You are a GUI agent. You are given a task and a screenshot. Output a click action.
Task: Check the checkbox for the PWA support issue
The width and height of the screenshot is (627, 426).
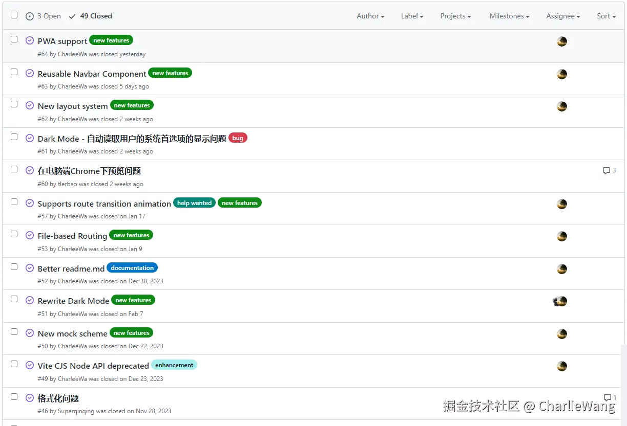(14, 38)
